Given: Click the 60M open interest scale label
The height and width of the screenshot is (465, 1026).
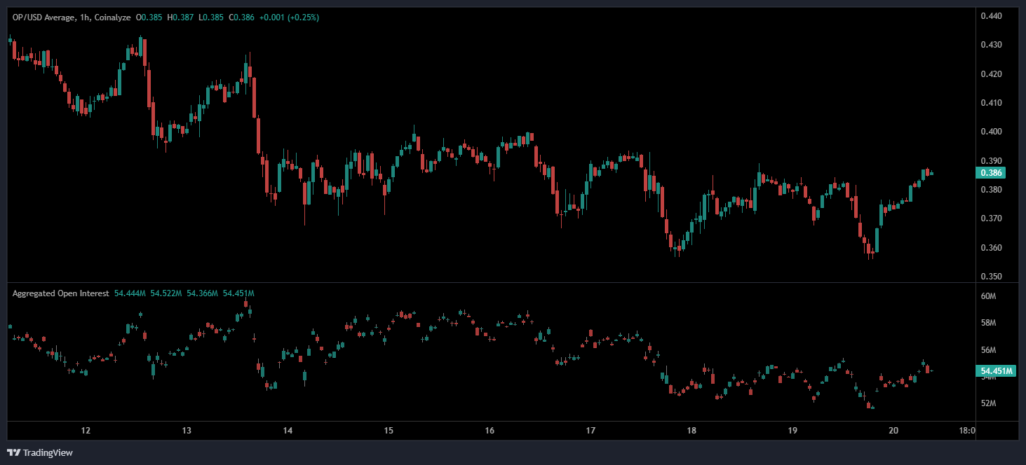Looking at the screenshot, I should [x=988, y=296].
